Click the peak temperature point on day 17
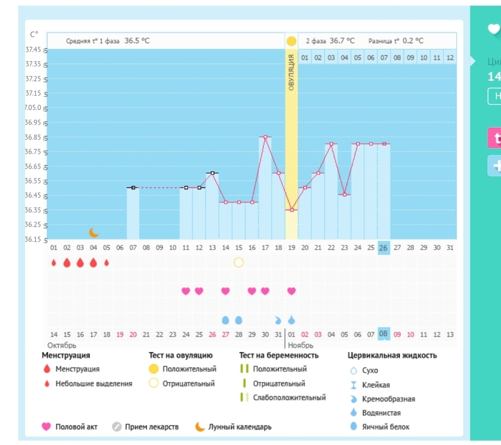The image size is (501, 445). click(265, 137)
